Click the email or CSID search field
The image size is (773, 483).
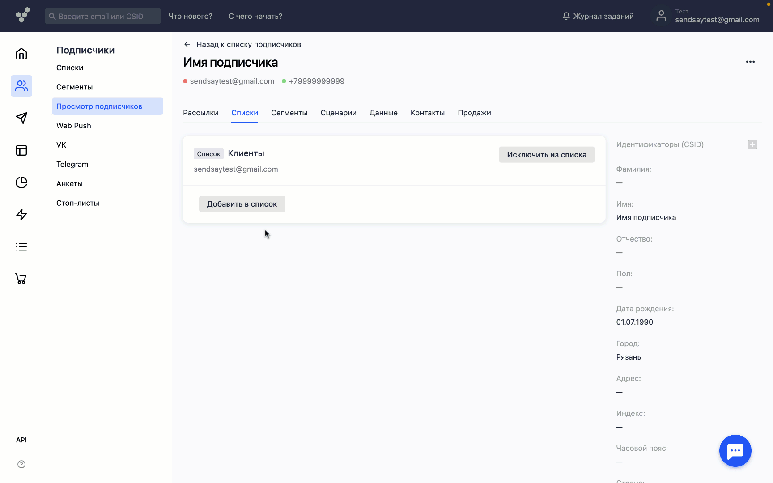point(103,16)
